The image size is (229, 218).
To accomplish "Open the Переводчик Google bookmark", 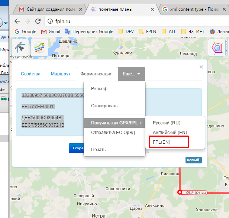I will point(89,32).
